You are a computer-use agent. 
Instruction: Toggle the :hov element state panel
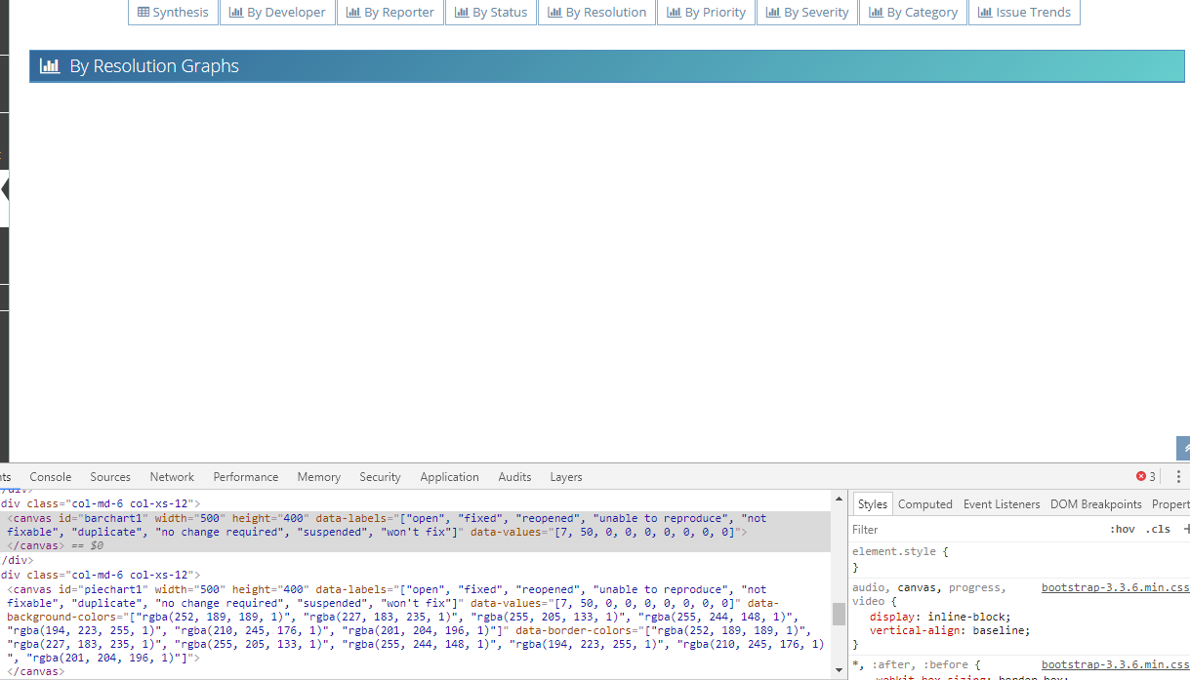click(x=1123, y=529)
